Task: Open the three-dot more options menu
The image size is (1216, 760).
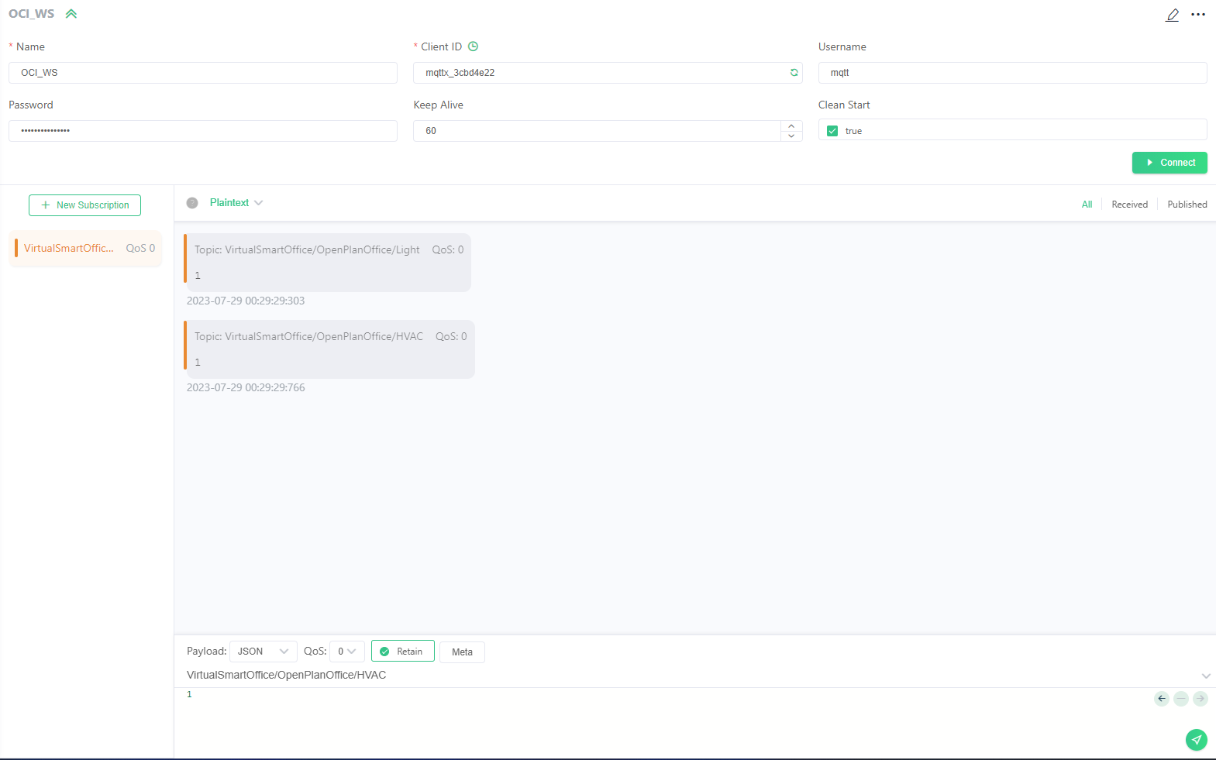Action: point(1198,15)
